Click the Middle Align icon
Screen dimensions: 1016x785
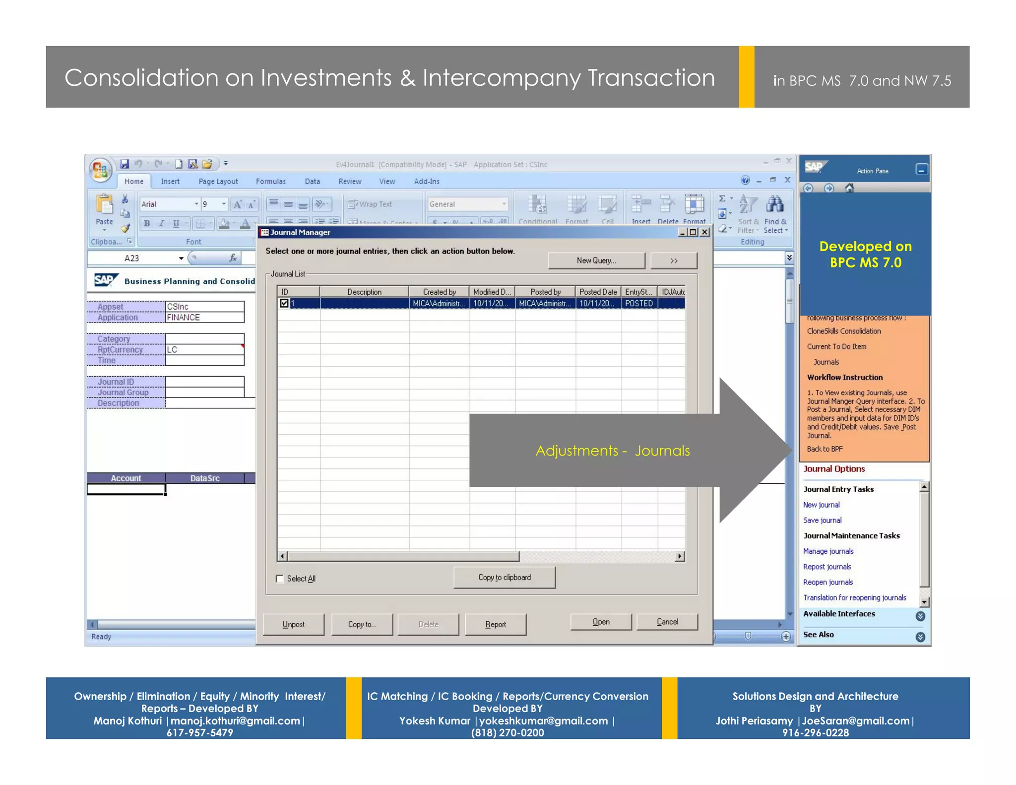pos(288,203)
